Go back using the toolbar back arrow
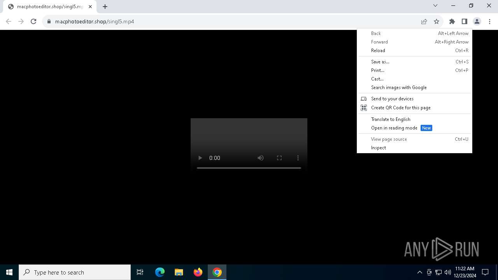498x280 pixels. (x=9, y=21)
